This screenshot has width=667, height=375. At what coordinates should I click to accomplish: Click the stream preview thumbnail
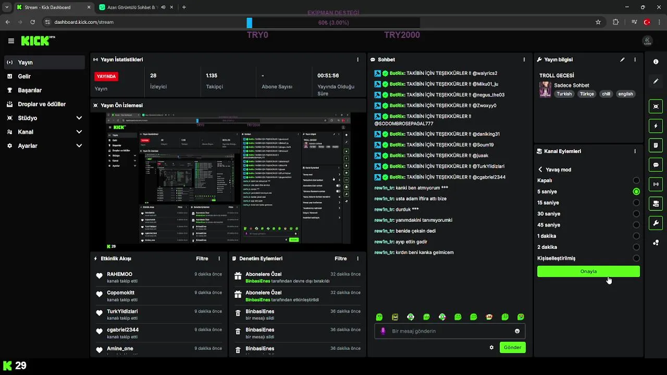228,178
